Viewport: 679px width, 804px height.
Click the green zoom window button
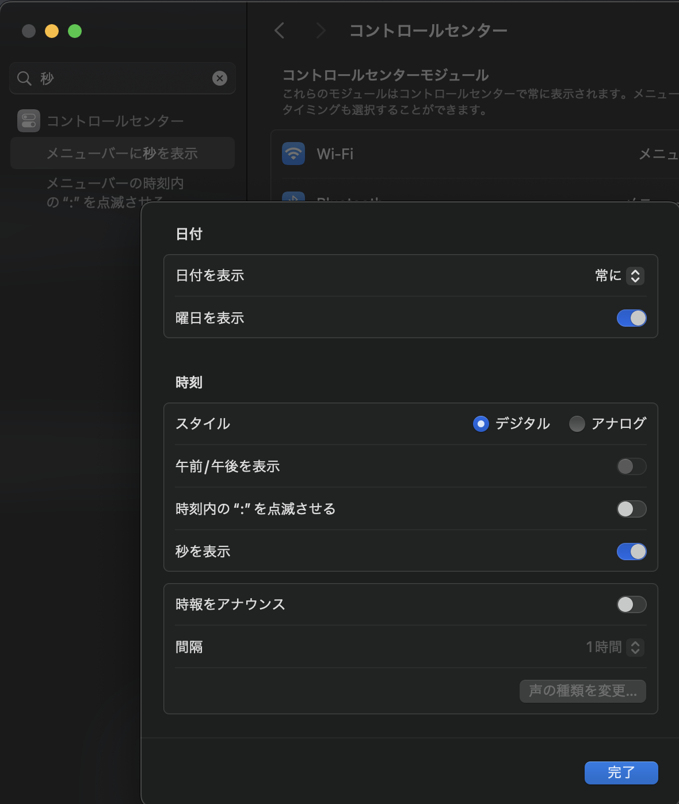(75, 31)
